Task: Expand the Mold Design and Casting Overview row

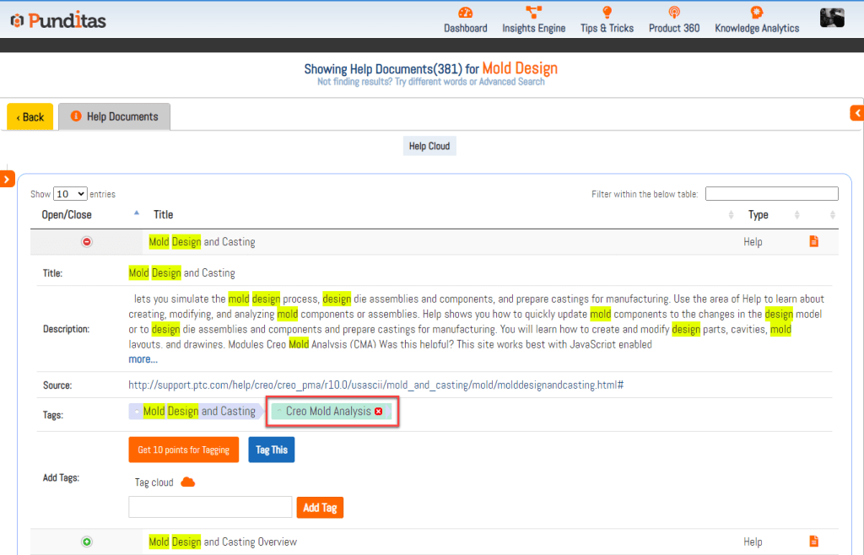Action: (86, 542)
